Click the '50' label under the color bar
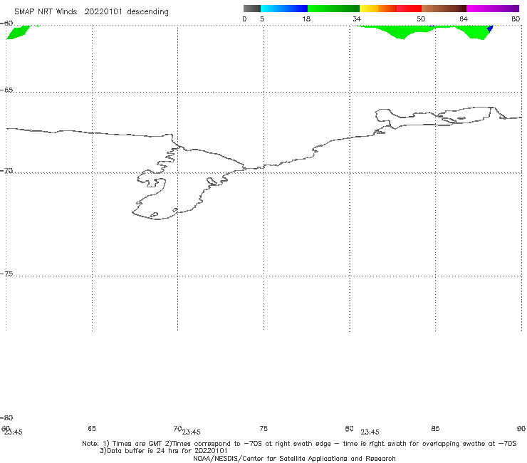This screenshot has width=527, height=463. pyautogui.click(x=421, y=19)
